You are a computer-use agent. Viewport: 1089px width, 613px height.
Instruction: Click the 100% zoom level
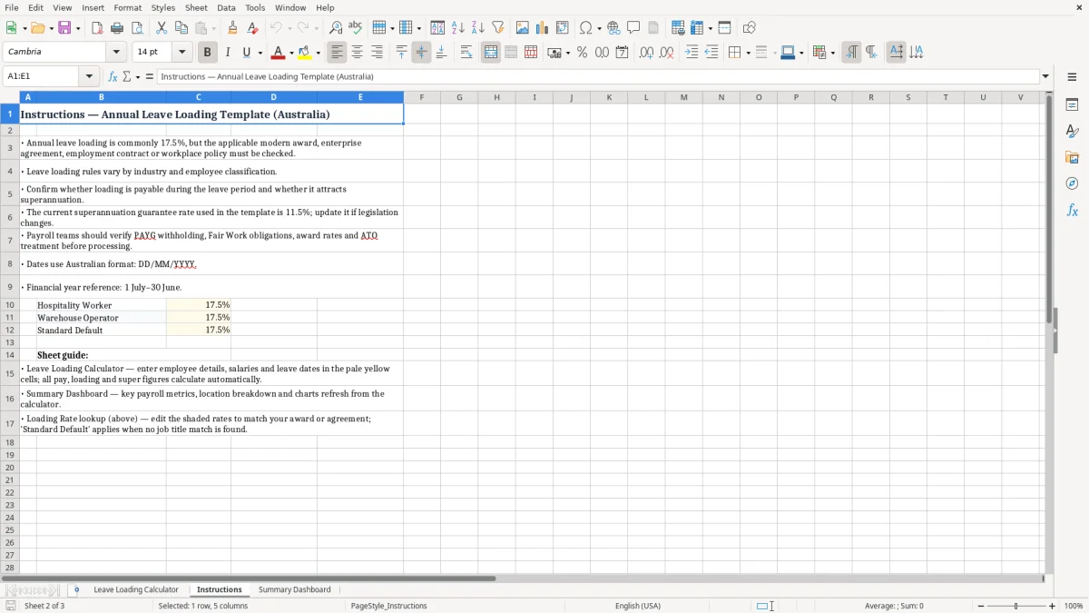[1074, 606]
